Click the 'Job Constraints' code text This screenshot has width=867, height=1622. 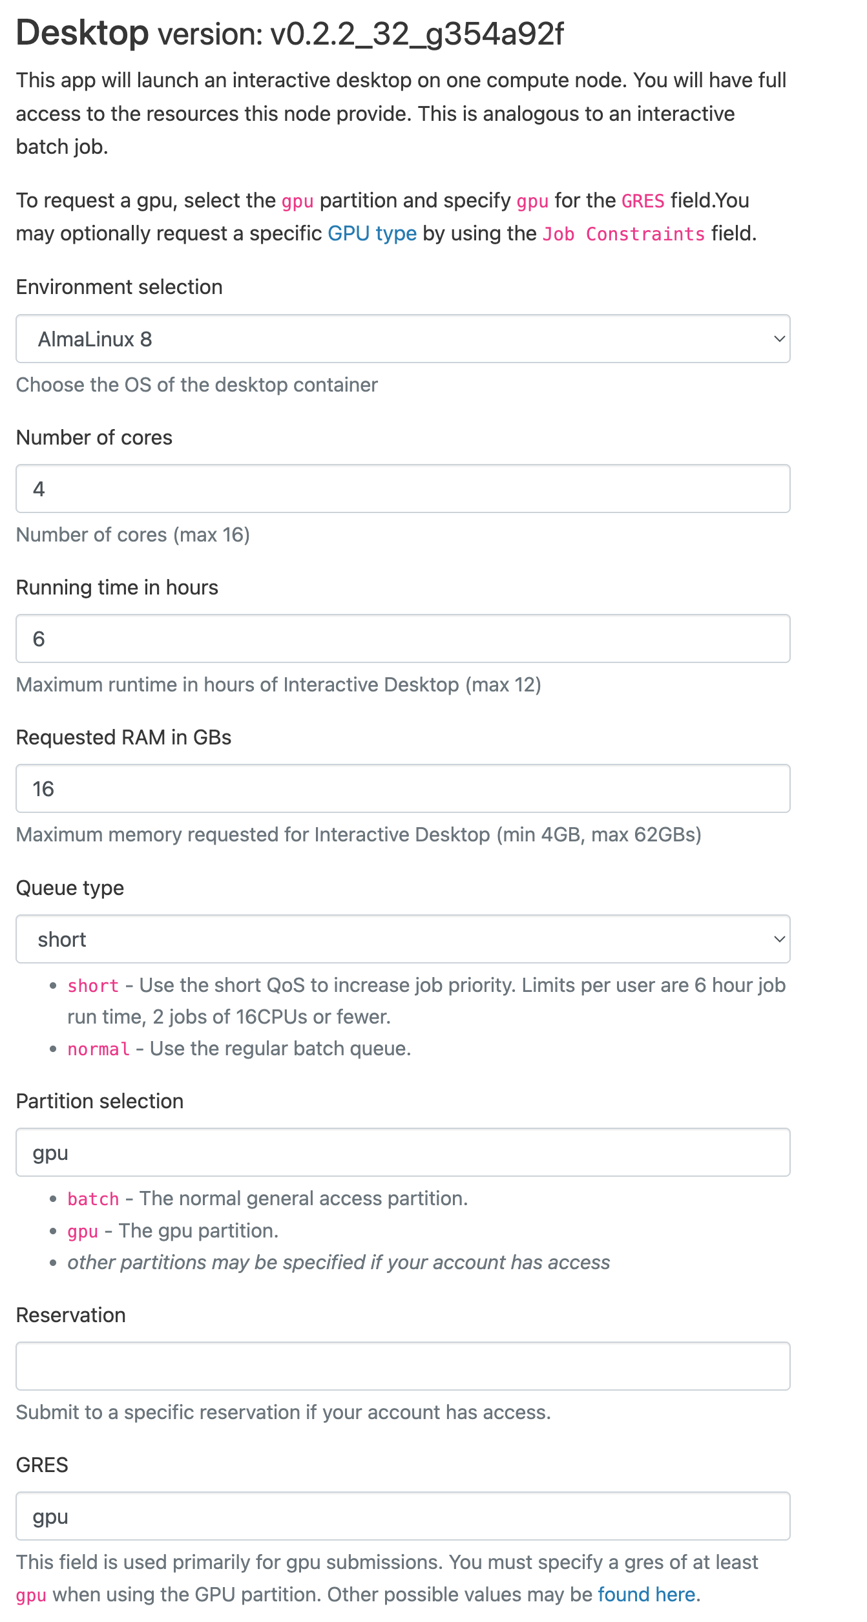623,234
